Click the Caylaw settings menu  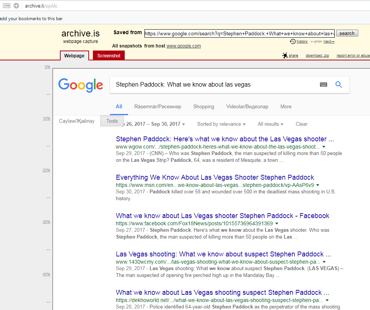77,121
